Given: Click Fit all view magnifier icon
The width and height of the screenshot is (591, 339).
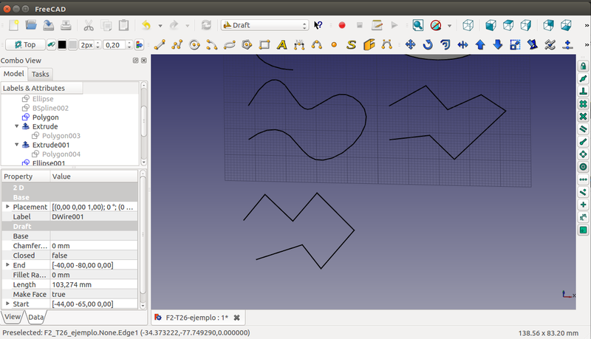Looking at the screenshot, I should coord(417,25).
